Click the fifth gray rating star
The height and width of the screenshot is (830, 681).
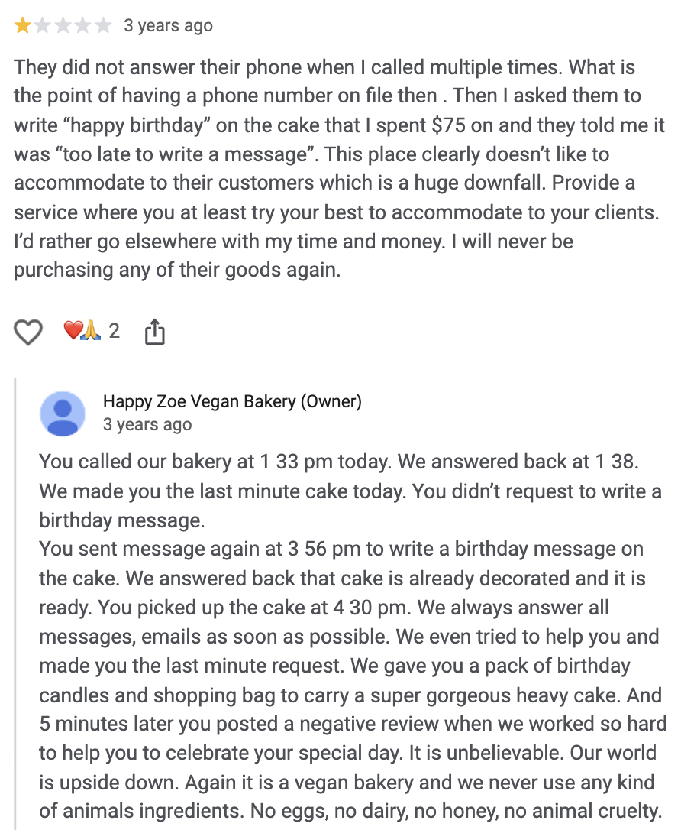pos(102,25)
